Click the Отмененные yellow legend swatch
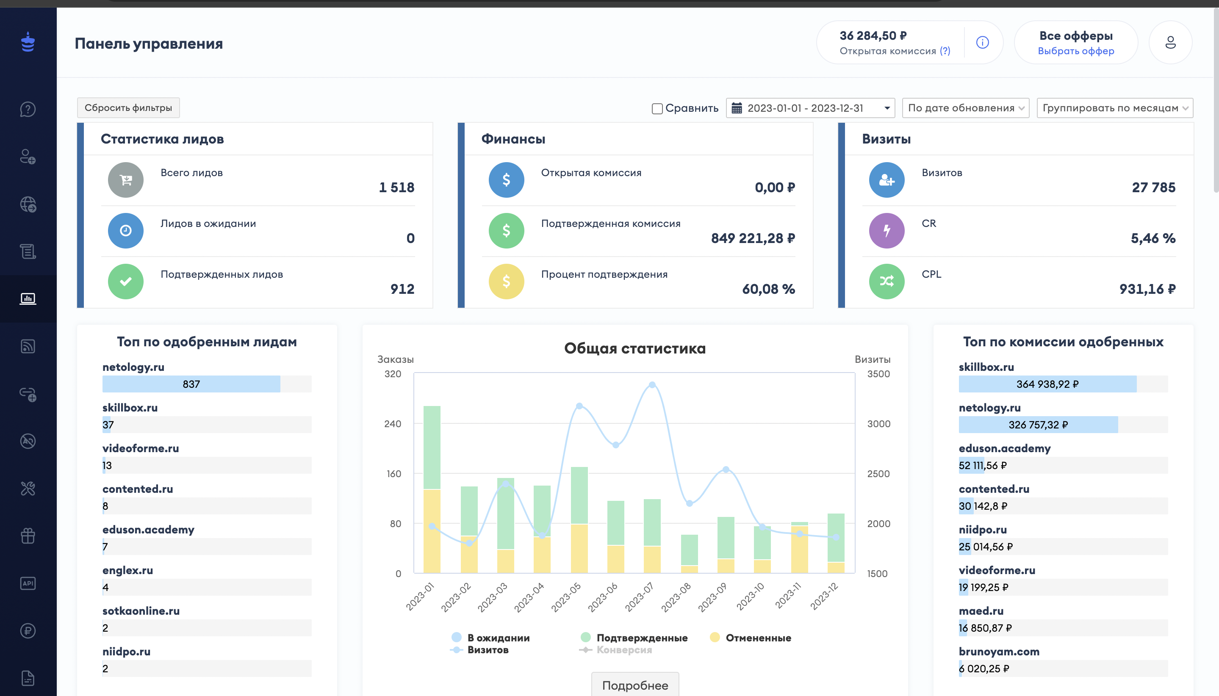 [x=715, y=637]
